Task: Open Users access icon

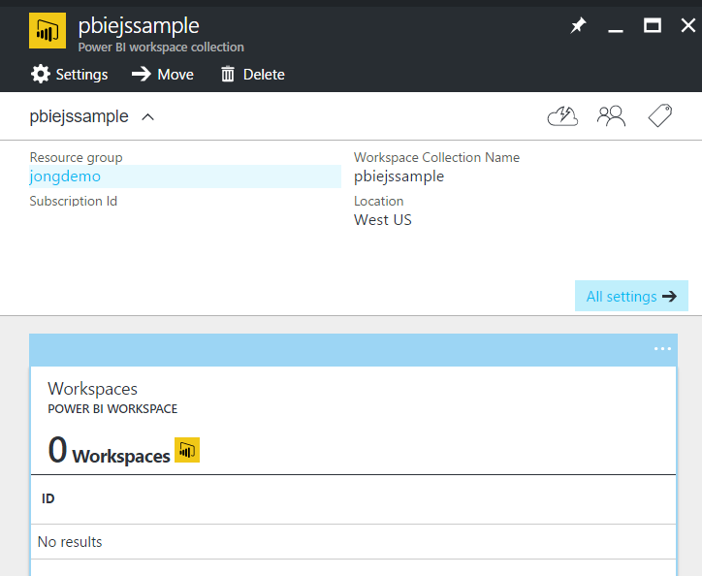Action: (x=611, y=117)
